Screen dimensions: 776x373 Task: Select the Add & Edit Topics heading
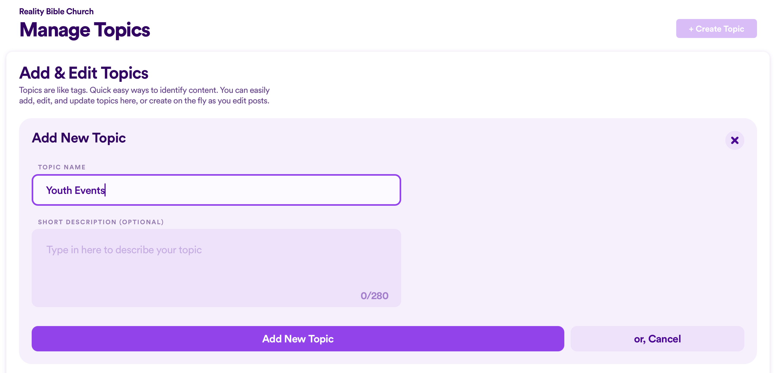coord(84,73)
